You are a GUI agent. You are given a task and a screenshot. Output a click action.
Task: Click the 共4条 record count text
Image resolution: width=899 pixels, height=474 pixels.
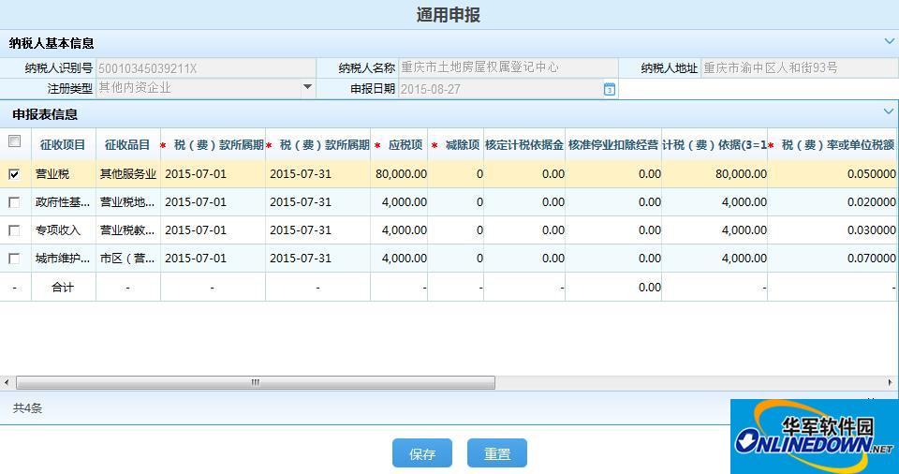27,408
